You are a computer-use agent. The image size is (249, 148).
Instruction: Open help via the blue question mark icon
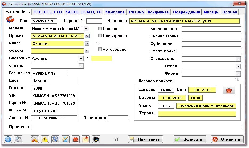coord(8,139)
